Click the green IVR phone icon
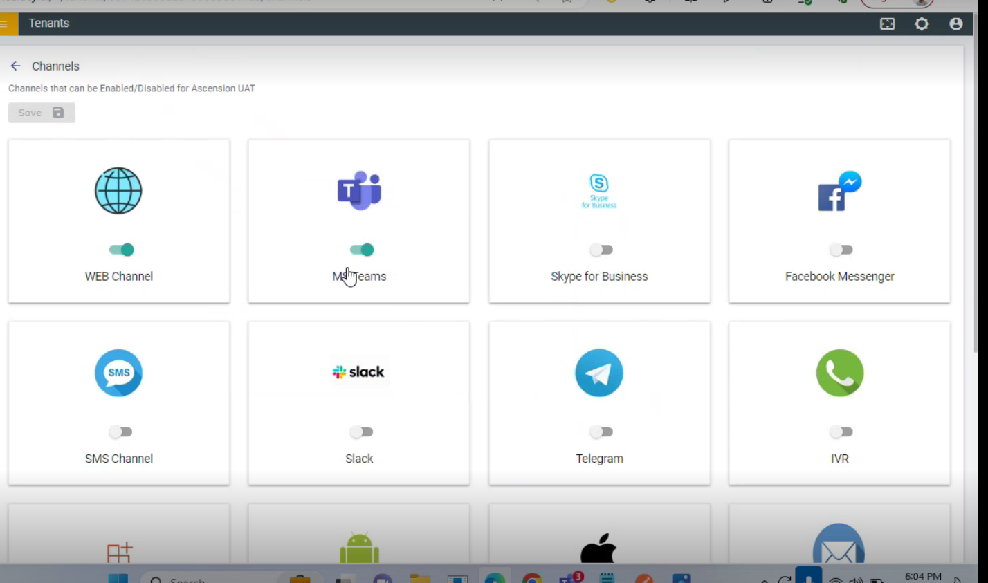The image size is (988, 583). click(x=840, y=373)
